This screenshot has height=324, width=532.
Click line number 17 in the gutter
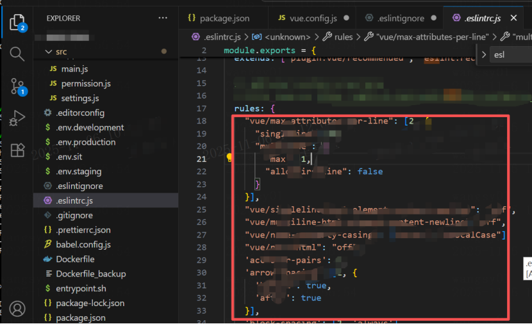201,108
